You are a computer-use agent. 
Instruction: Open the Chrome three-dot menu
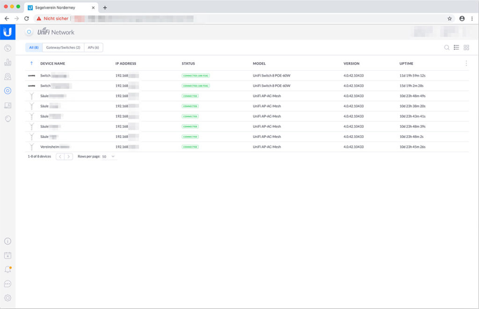coord(472,19)
